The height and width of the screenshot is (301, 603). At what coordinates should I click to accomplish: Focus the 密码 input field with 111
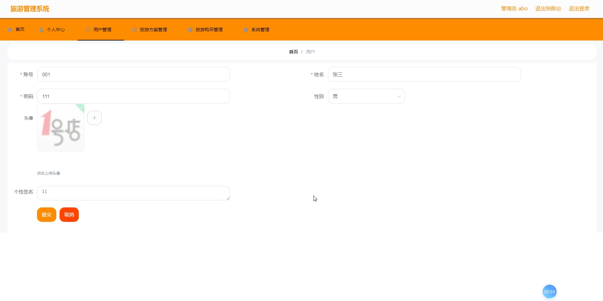tap(134, 96)
